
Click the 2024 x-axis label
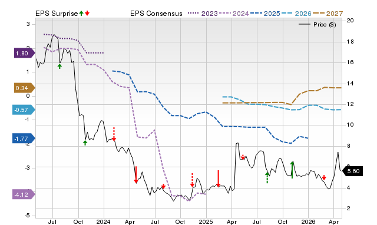pyautogui.click(x=104, y=221)
